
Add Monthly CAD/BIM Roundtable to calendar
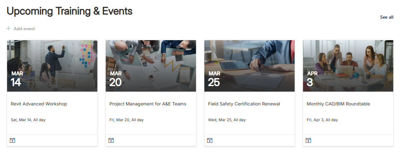pyautogui.click(x=308, y=140)
